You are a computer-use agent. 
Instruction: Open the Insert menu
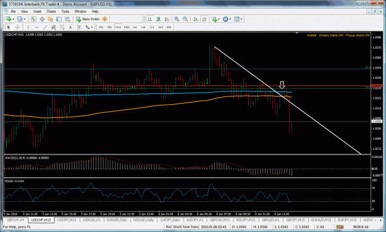(x=38, y=11)
